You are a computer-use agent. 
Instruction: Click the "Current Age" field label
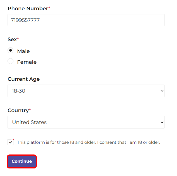click(x=24, y=79)
